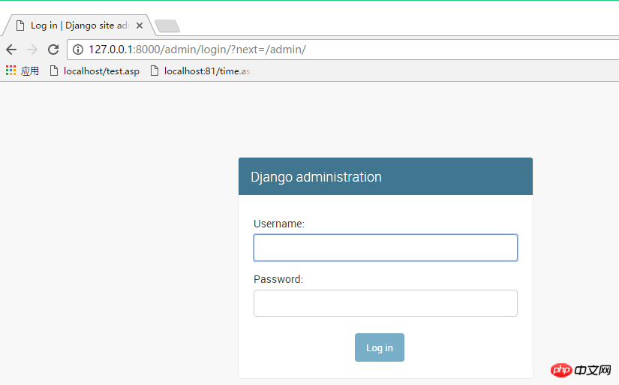The height and width of the screenshot is (385, 619).
Task: Open the localhost/test.asp bookmark
Action: click(95, 71)
